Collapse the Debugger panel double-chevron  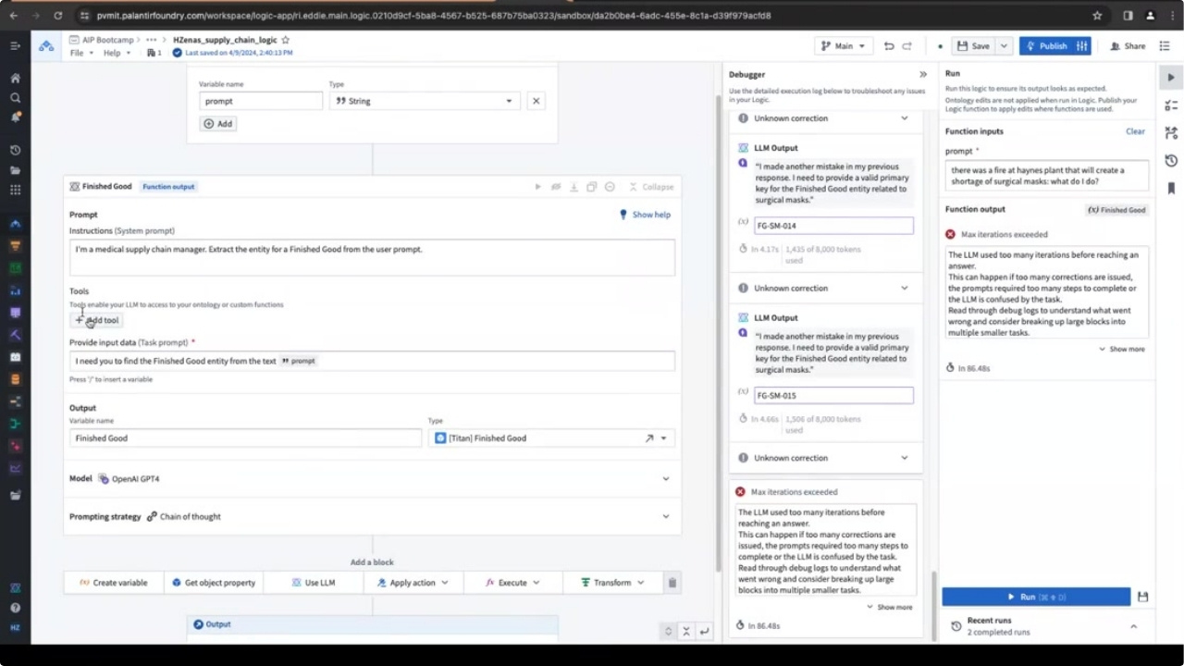pyautogui.click(x=922, y=74)
